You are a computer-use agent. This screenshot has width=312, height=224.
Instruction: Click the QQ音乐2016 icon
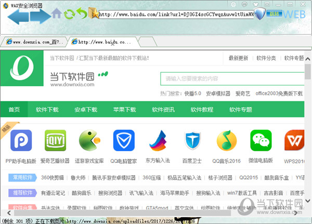click(227, 140)
